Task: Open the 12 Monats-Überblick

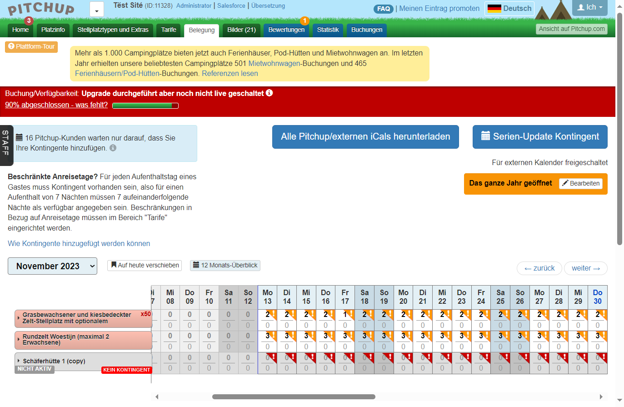Action: 225,265
